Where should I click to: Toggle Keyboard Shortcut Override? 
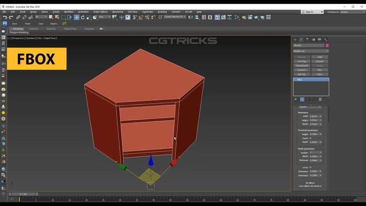click(128, 17)
